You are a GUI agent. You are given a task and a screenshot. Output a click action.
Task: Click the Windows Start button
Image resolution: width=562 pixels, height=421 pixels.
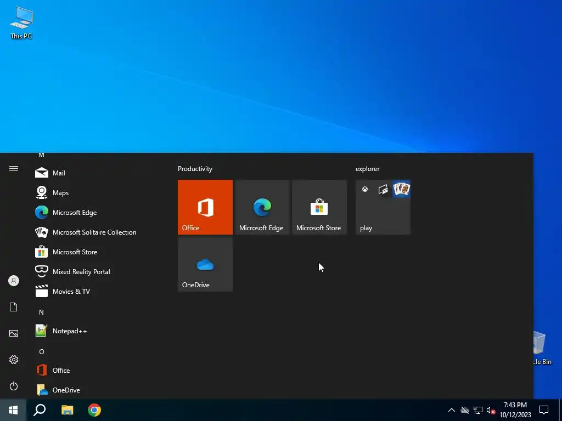coord(13,410)
